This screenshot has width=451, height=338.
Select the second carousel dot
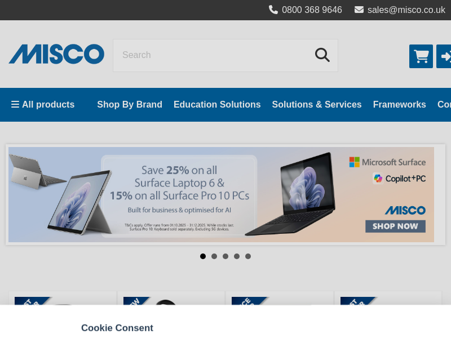[214, 256]
